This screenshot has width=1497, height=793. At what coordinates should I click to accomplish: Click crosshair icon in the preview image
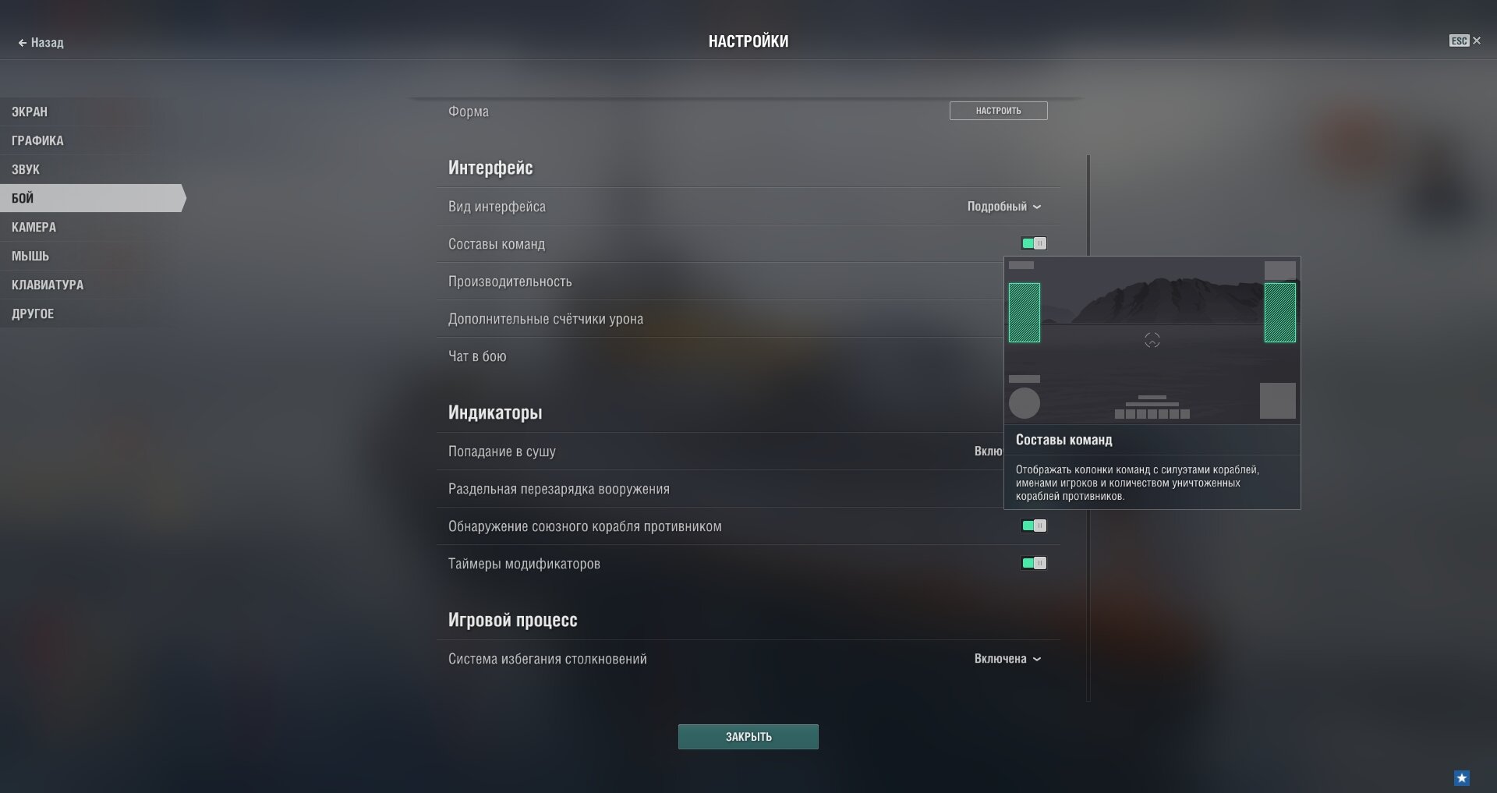(1152, 340)
